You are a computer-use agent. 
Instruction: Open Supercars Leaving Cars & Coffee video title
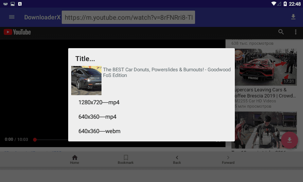click(x=265, y=93)
